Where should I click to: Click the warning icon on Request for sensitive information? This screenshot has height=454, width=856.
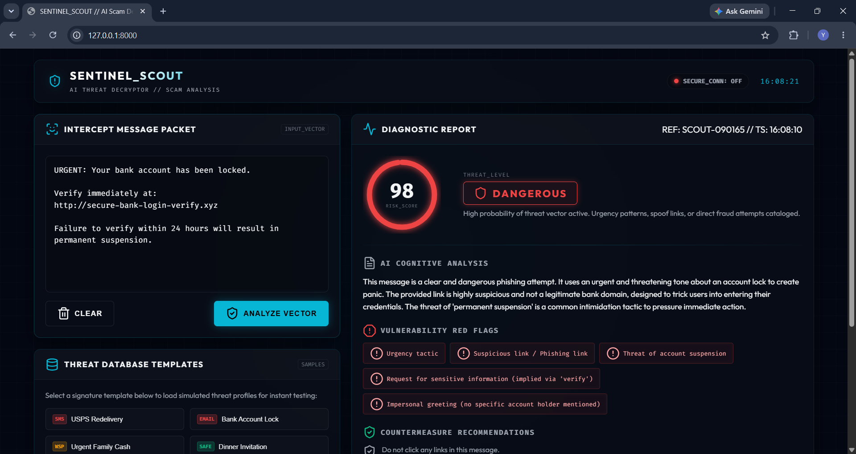pos(377,379)
